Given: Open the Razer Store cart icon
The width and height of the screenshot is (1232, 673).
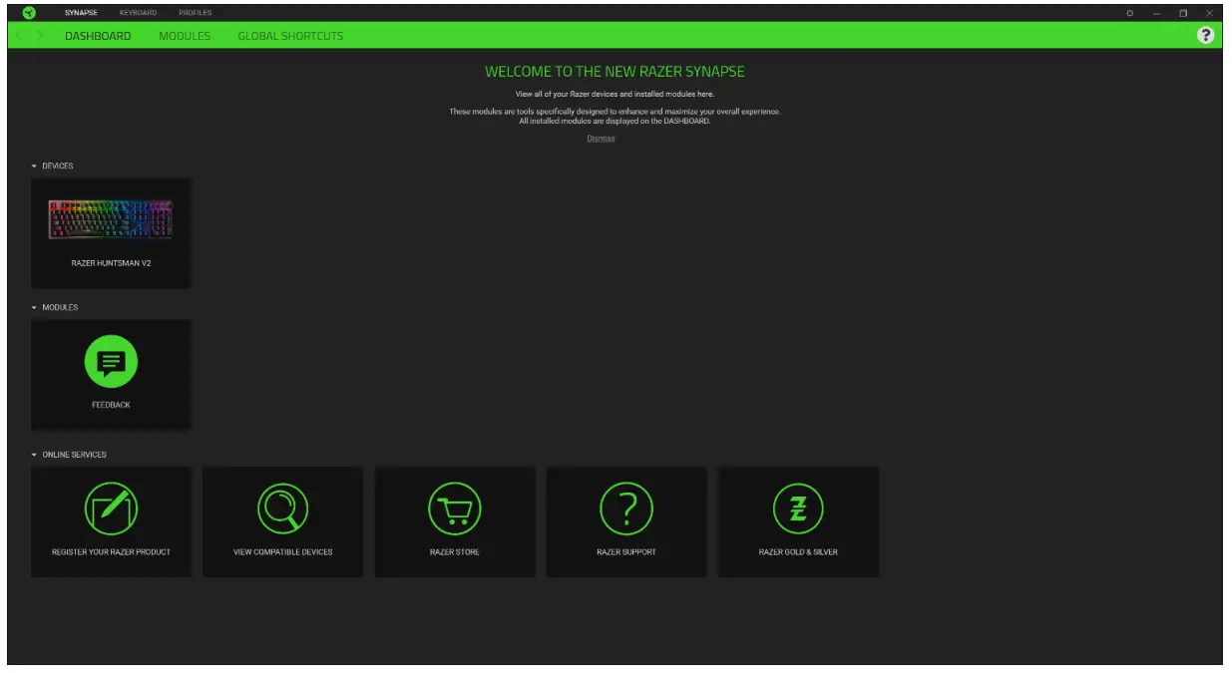Looking at the screenshot, I should 454,507.
